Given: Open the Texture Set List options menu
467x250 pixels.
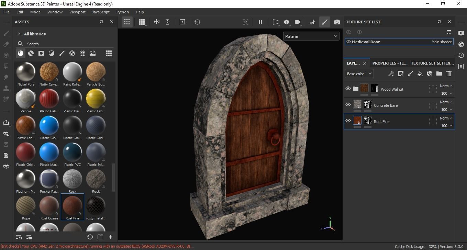Looking at the screenshot, I should point(448,32).
